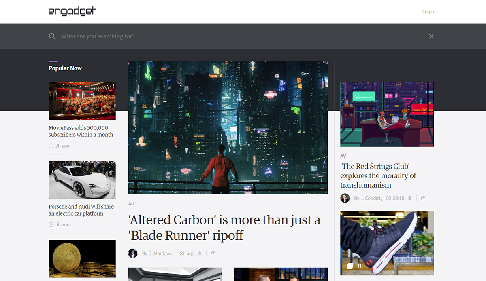Click J. Conditt's author avatar

(x=345, y=198)
